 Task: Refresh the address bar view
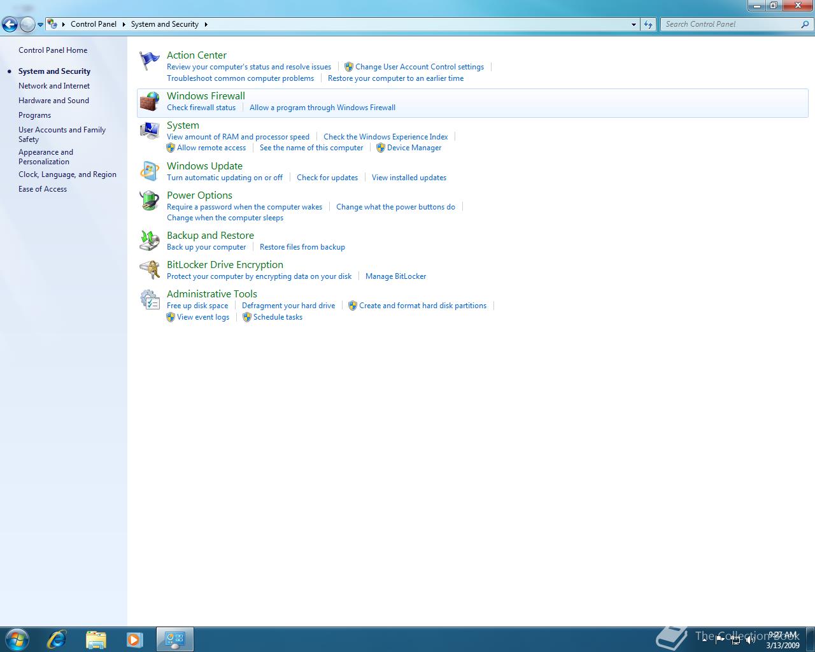click(x=648, y=24)
